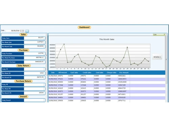Click the Date input field

[x=13, y=30]
